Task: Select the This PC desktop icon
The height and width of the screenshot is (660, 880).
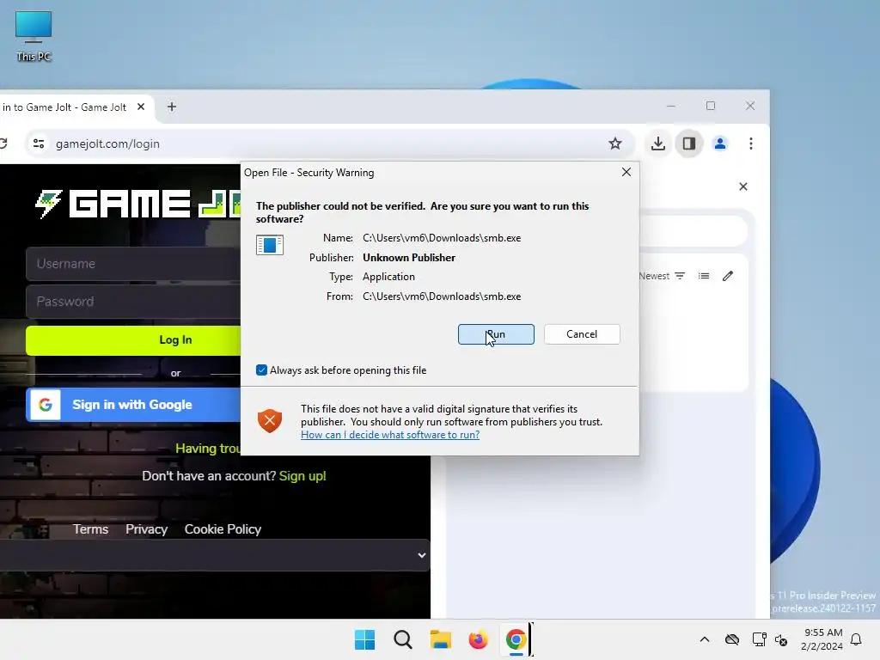Action: pos(34,35)
